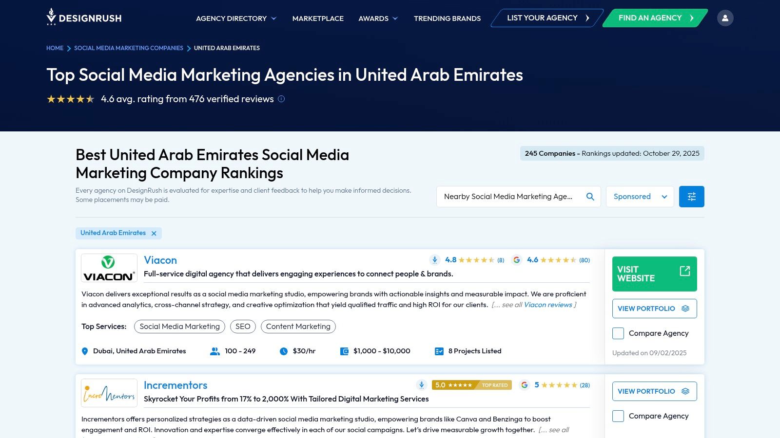Open the filters settings button
780x438 pixels.
[x=692, y=197]
